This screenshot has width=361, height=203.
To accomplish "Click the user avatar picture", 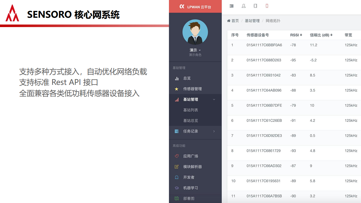I will (195, 32).
